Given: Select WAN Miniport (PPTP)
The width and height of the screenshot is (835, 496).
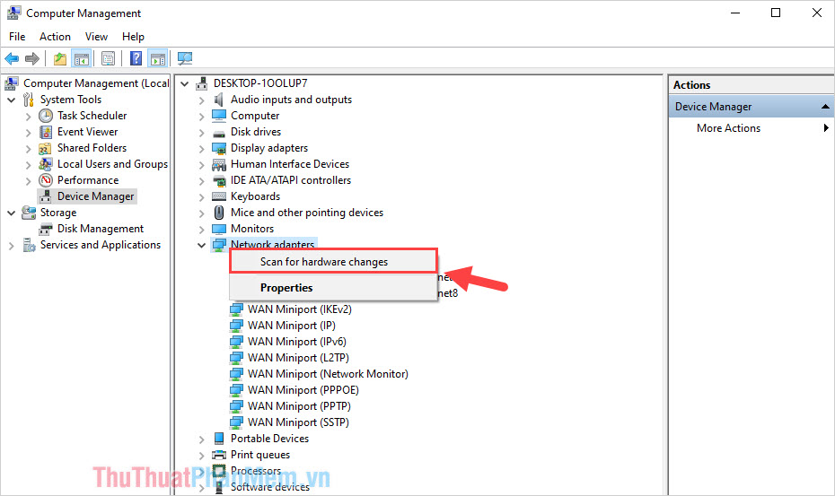Looking at the screenshot, I should tap(299, 406).
